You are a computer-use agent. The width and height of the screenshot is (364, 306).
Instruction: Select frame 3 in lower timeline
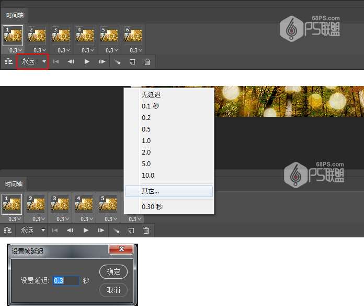(x=60, y=204)
